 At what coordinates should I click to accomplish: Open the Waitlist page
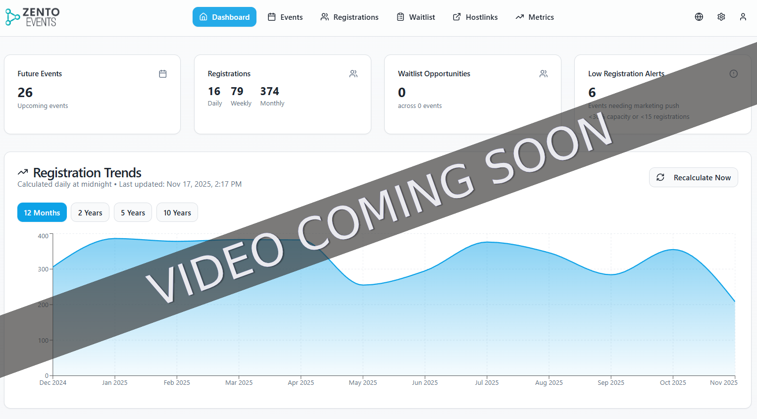pyautogui.click(x=416, y=17)
